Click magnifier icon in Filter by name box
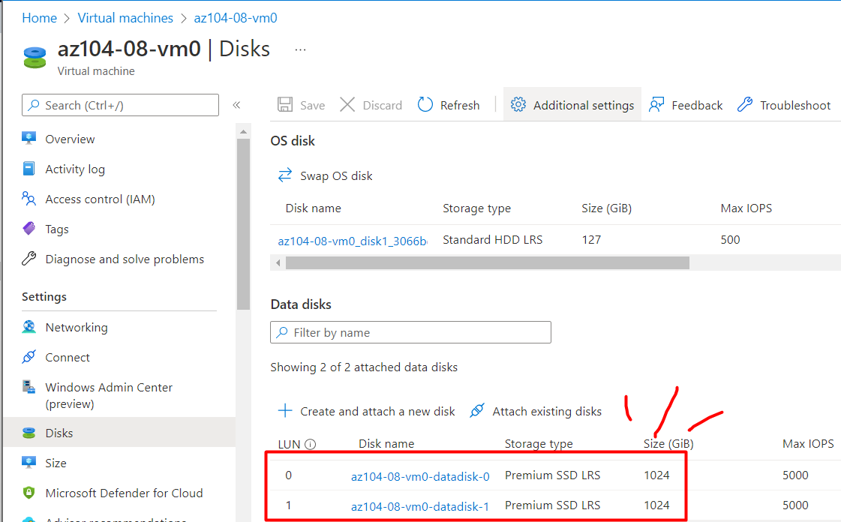Screen dimensions: 841x522 (282, 333)
